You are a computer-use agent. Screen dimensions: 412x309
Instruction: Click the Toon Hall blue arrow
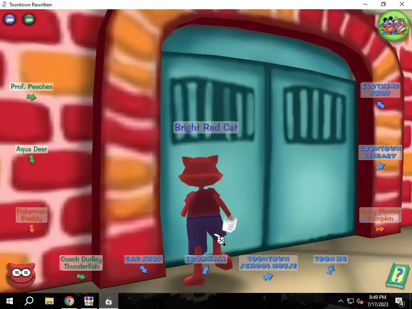[x=206, y=270]
